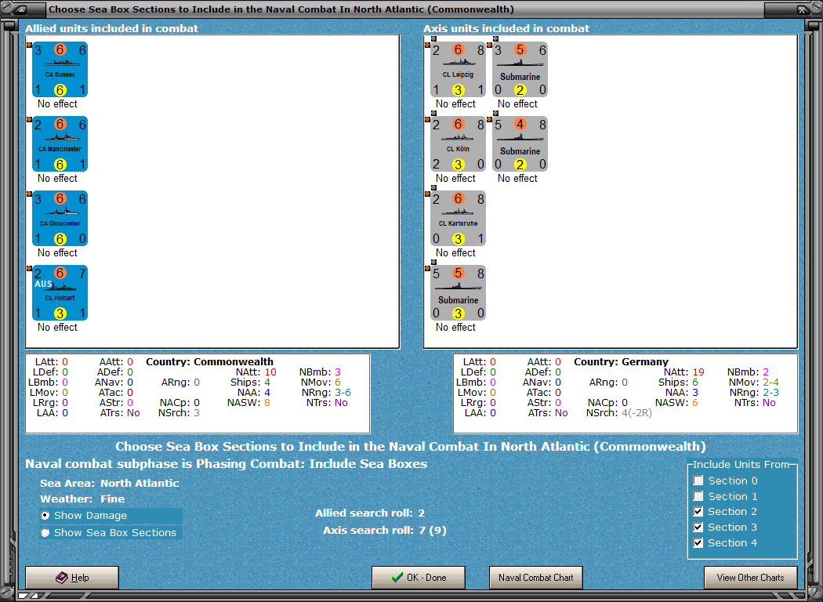Click the Include Units From group label
Viewport: 823px width, 602px height.
click(x=741, y=465)
